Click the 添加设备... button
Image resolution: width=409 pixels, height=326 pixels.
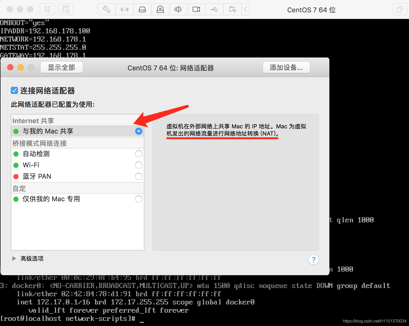286,67
